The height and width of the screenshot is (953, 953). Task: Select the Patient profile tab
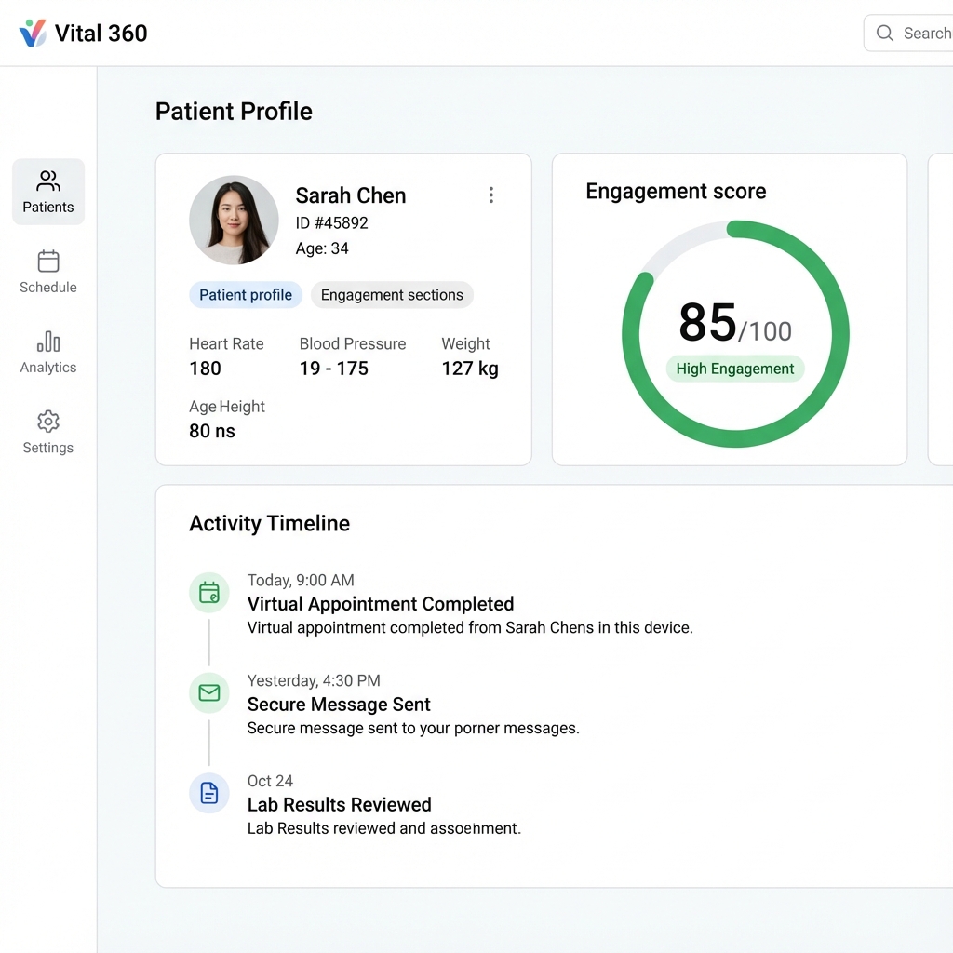(245, 295)
